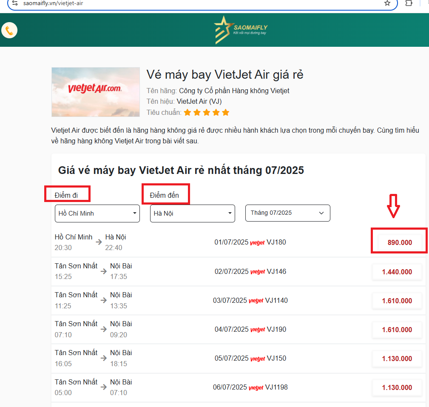Click the text Công ty Cổ phần Hàng không Vietjet

(234, 91)
